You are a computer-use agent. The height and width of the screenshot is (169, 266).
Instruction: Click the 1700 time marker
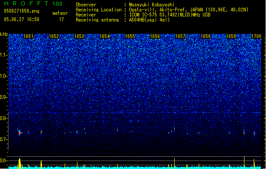click(x=256, y=36)
